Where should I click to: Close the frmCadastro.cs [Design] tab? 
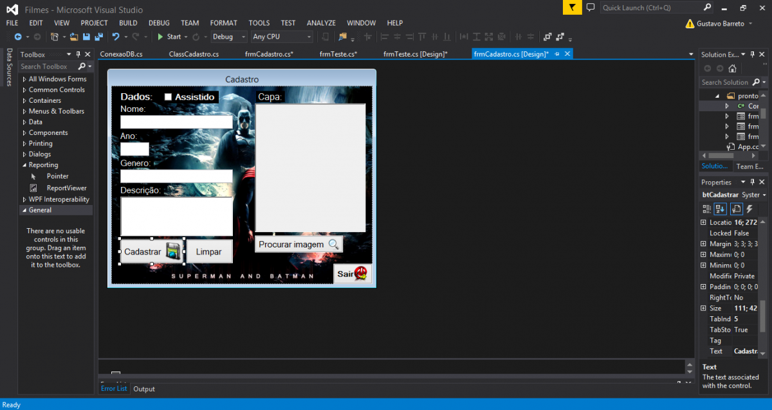click(x=567, y=54)
